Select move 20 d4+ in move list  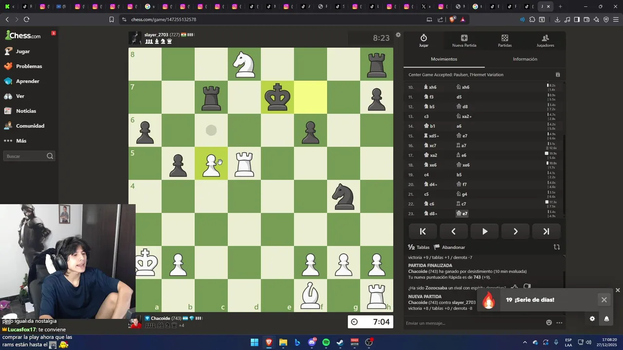point(430,184)
